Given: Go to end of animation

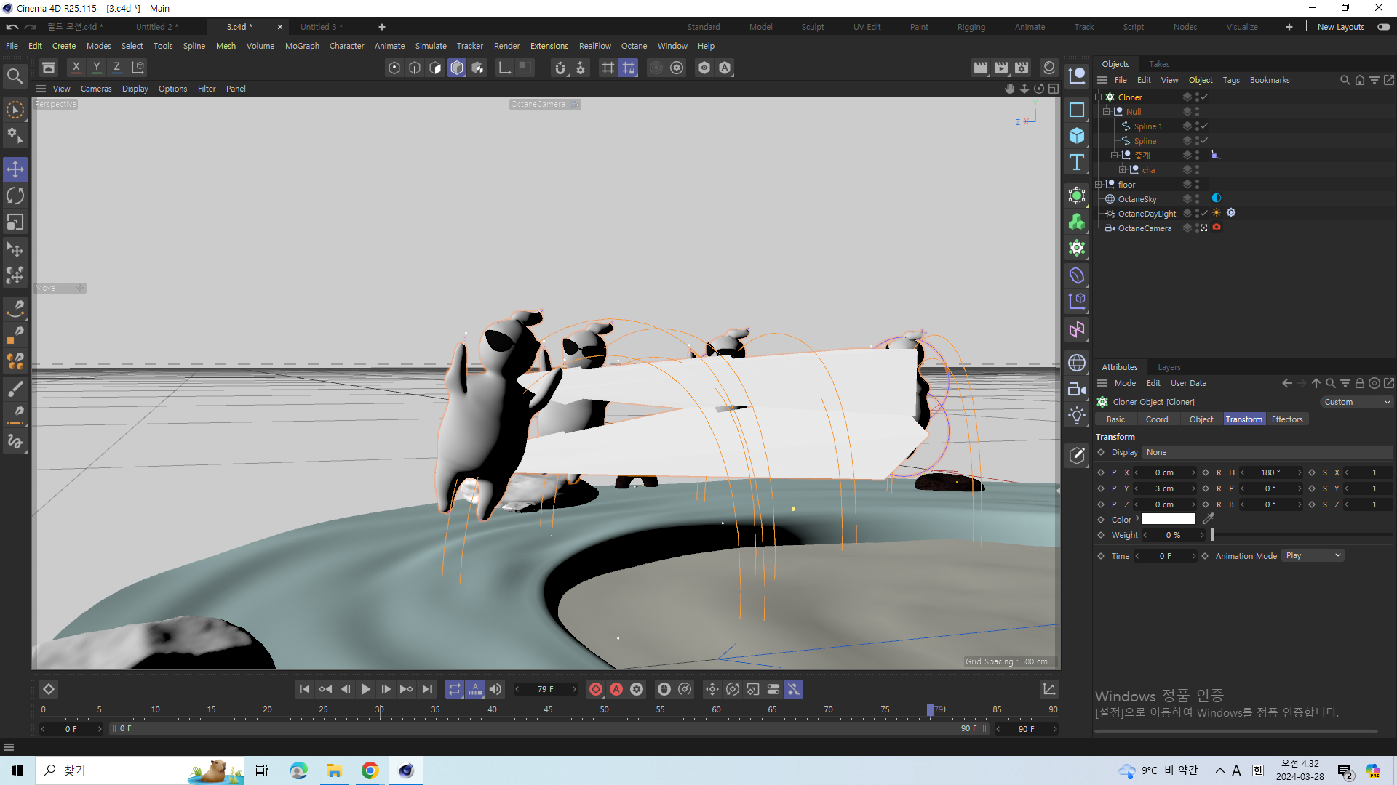Looking at the screenshot, I should click(x=428, y=689).
